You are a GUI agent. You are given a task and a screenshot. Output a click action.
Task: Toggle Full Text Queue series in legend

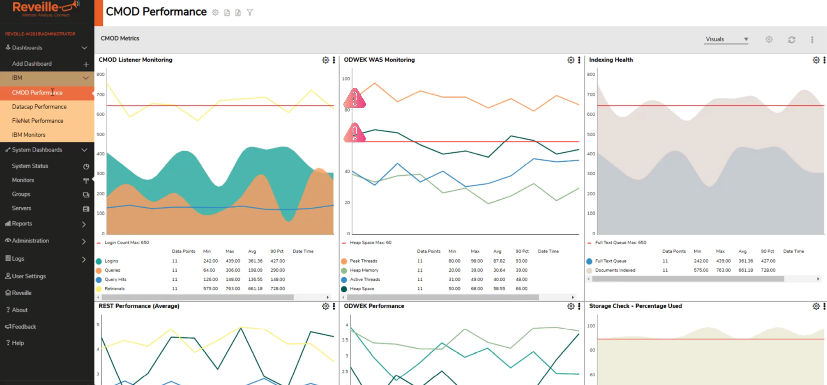tap(589, 261)
